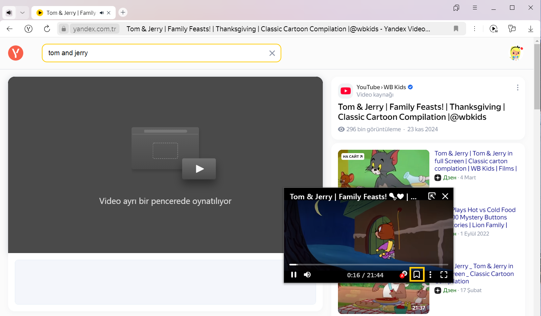541x316 pixels.
Task: Toggle bookmark for page in address bar
Action: (456, 29)
